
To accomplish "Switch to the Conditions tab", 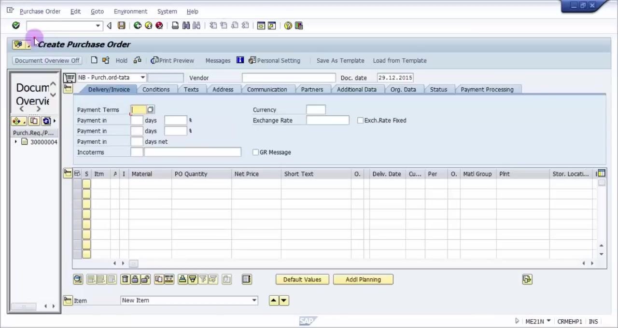I will tap(156, 89).
